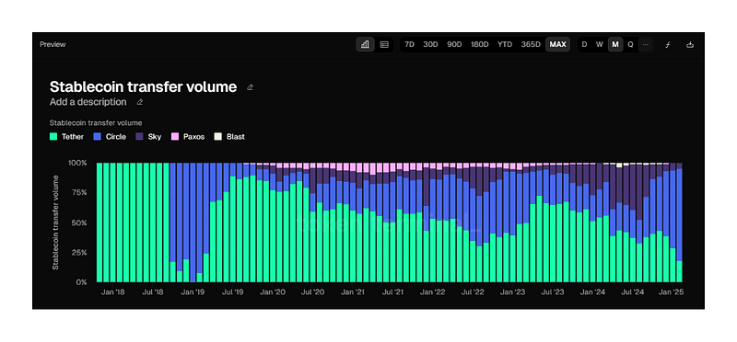Click the Preview label
Viewport: 737px width, 342px height.
click(x=53, y=44)
